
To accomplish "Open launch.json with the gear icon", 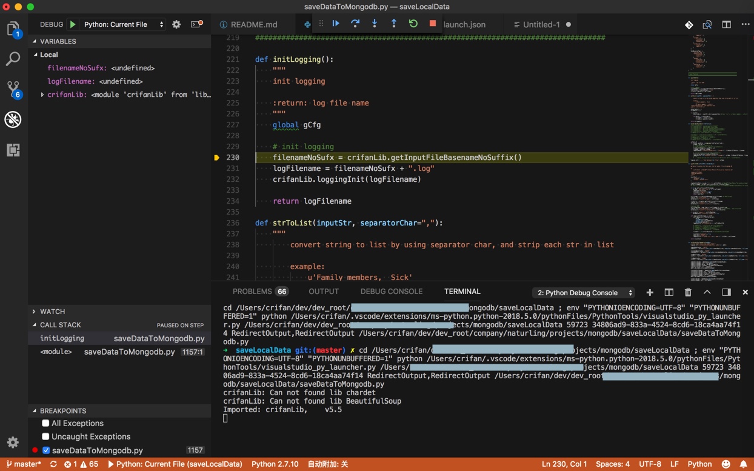I will pyautogui.click(x=176, y=24).
